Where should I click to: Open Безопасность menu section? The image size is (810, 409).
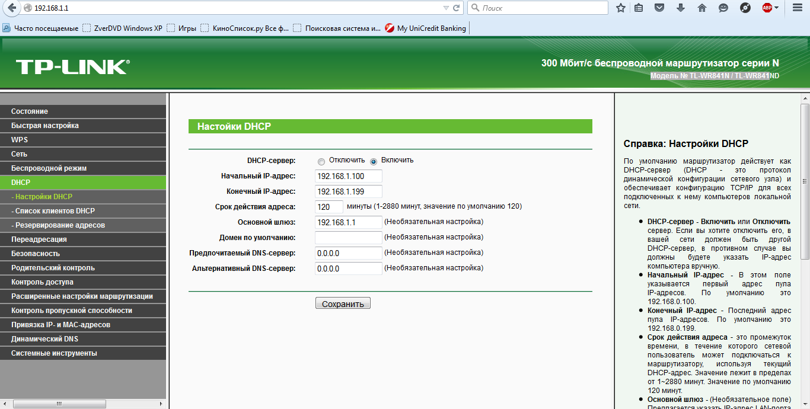coord(83,254)
